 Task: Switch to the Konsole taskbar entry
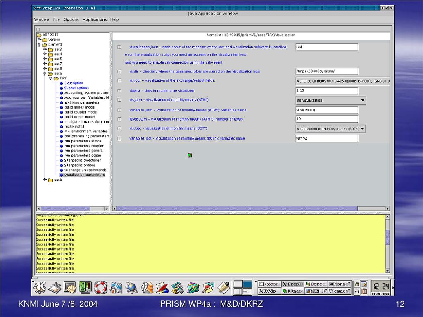pos(340,284)
